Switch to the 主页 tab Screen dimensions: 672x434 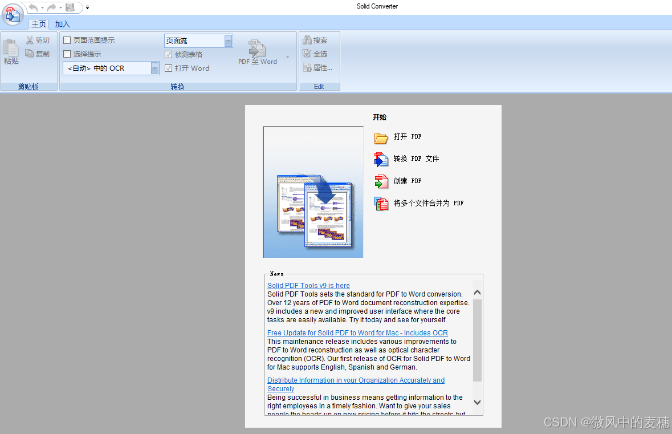pyautogui.click(x=39, y=24)
